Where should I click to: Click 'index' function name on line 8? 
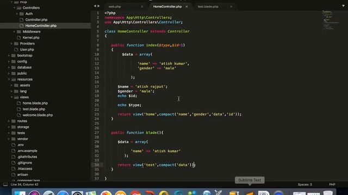pos(151,45)
